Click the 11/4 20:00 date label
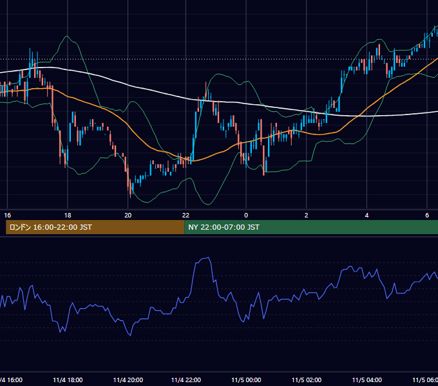This screenshot has width=438, height=386. coord(128,380)
